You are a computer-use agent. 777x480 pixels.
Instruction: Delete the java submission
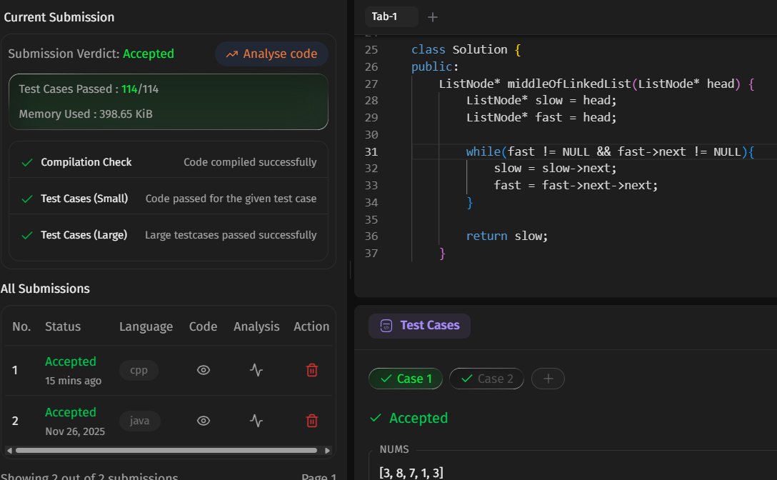point(311,421)
